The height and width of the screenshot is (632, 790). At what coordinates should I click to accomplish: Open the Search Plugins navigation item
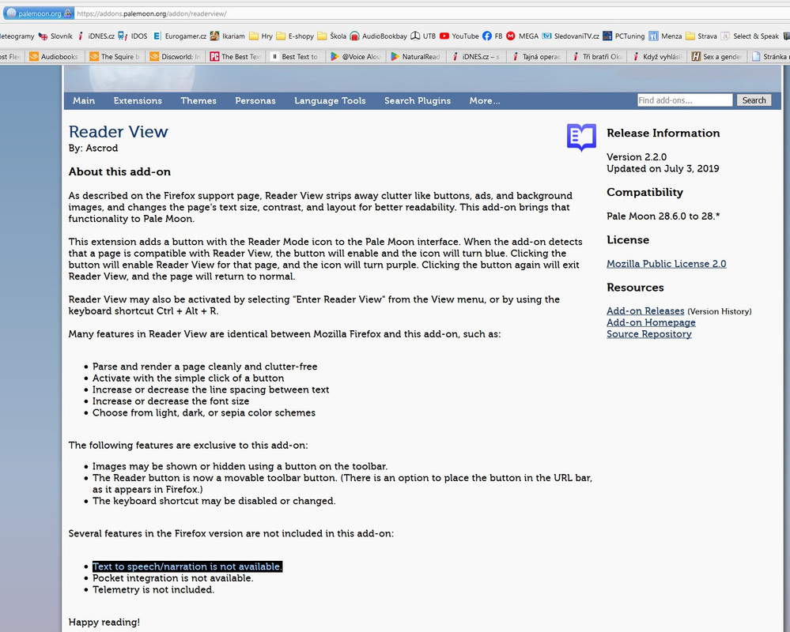tap(418, 100)
